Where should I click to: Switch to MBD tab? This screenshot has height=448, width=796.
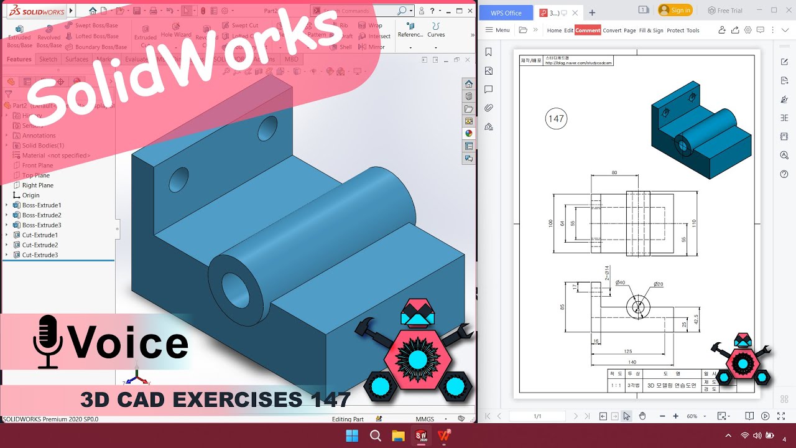coord(291,59)
